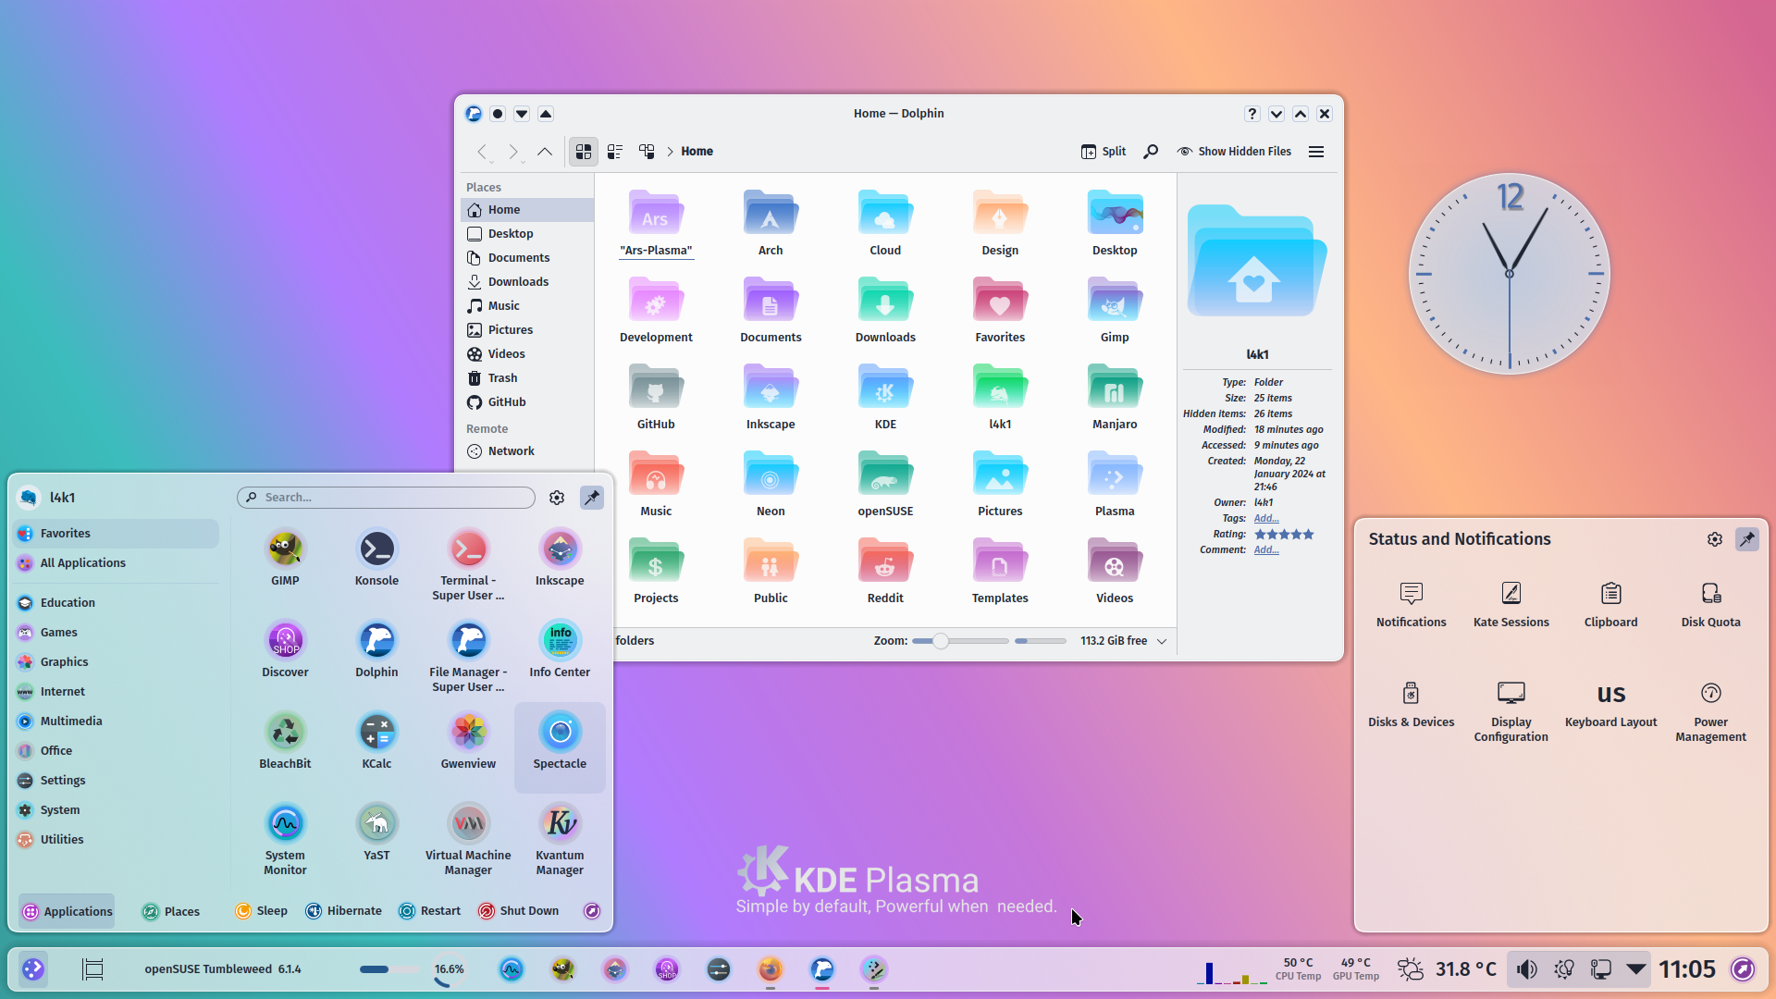
Task: Open Disks & Devices applet
Action: coord(1411,705)
